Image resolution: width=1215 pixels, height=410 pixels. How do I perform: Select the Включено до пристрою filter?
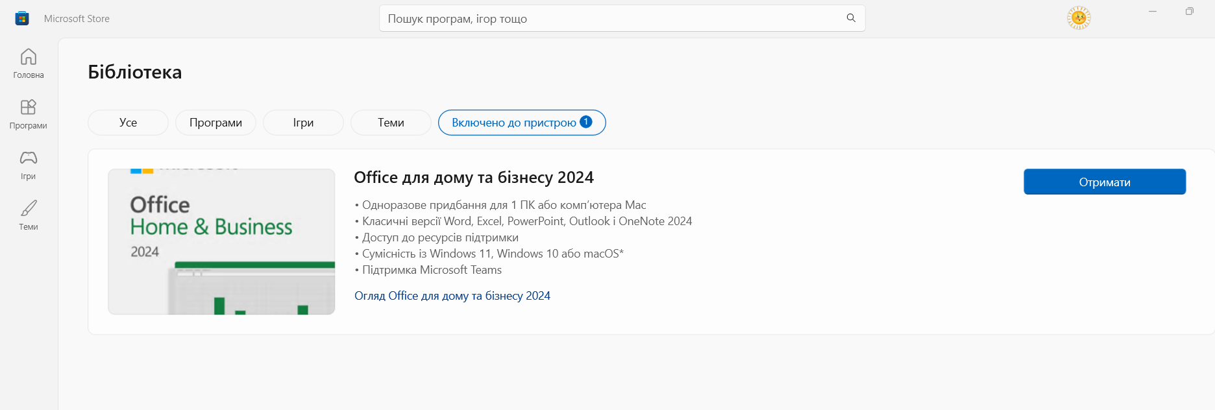tap(522, 123)
